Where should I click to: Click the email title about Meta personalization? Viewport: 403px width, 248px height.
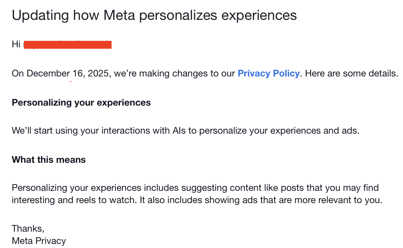[x=154, y=15]
